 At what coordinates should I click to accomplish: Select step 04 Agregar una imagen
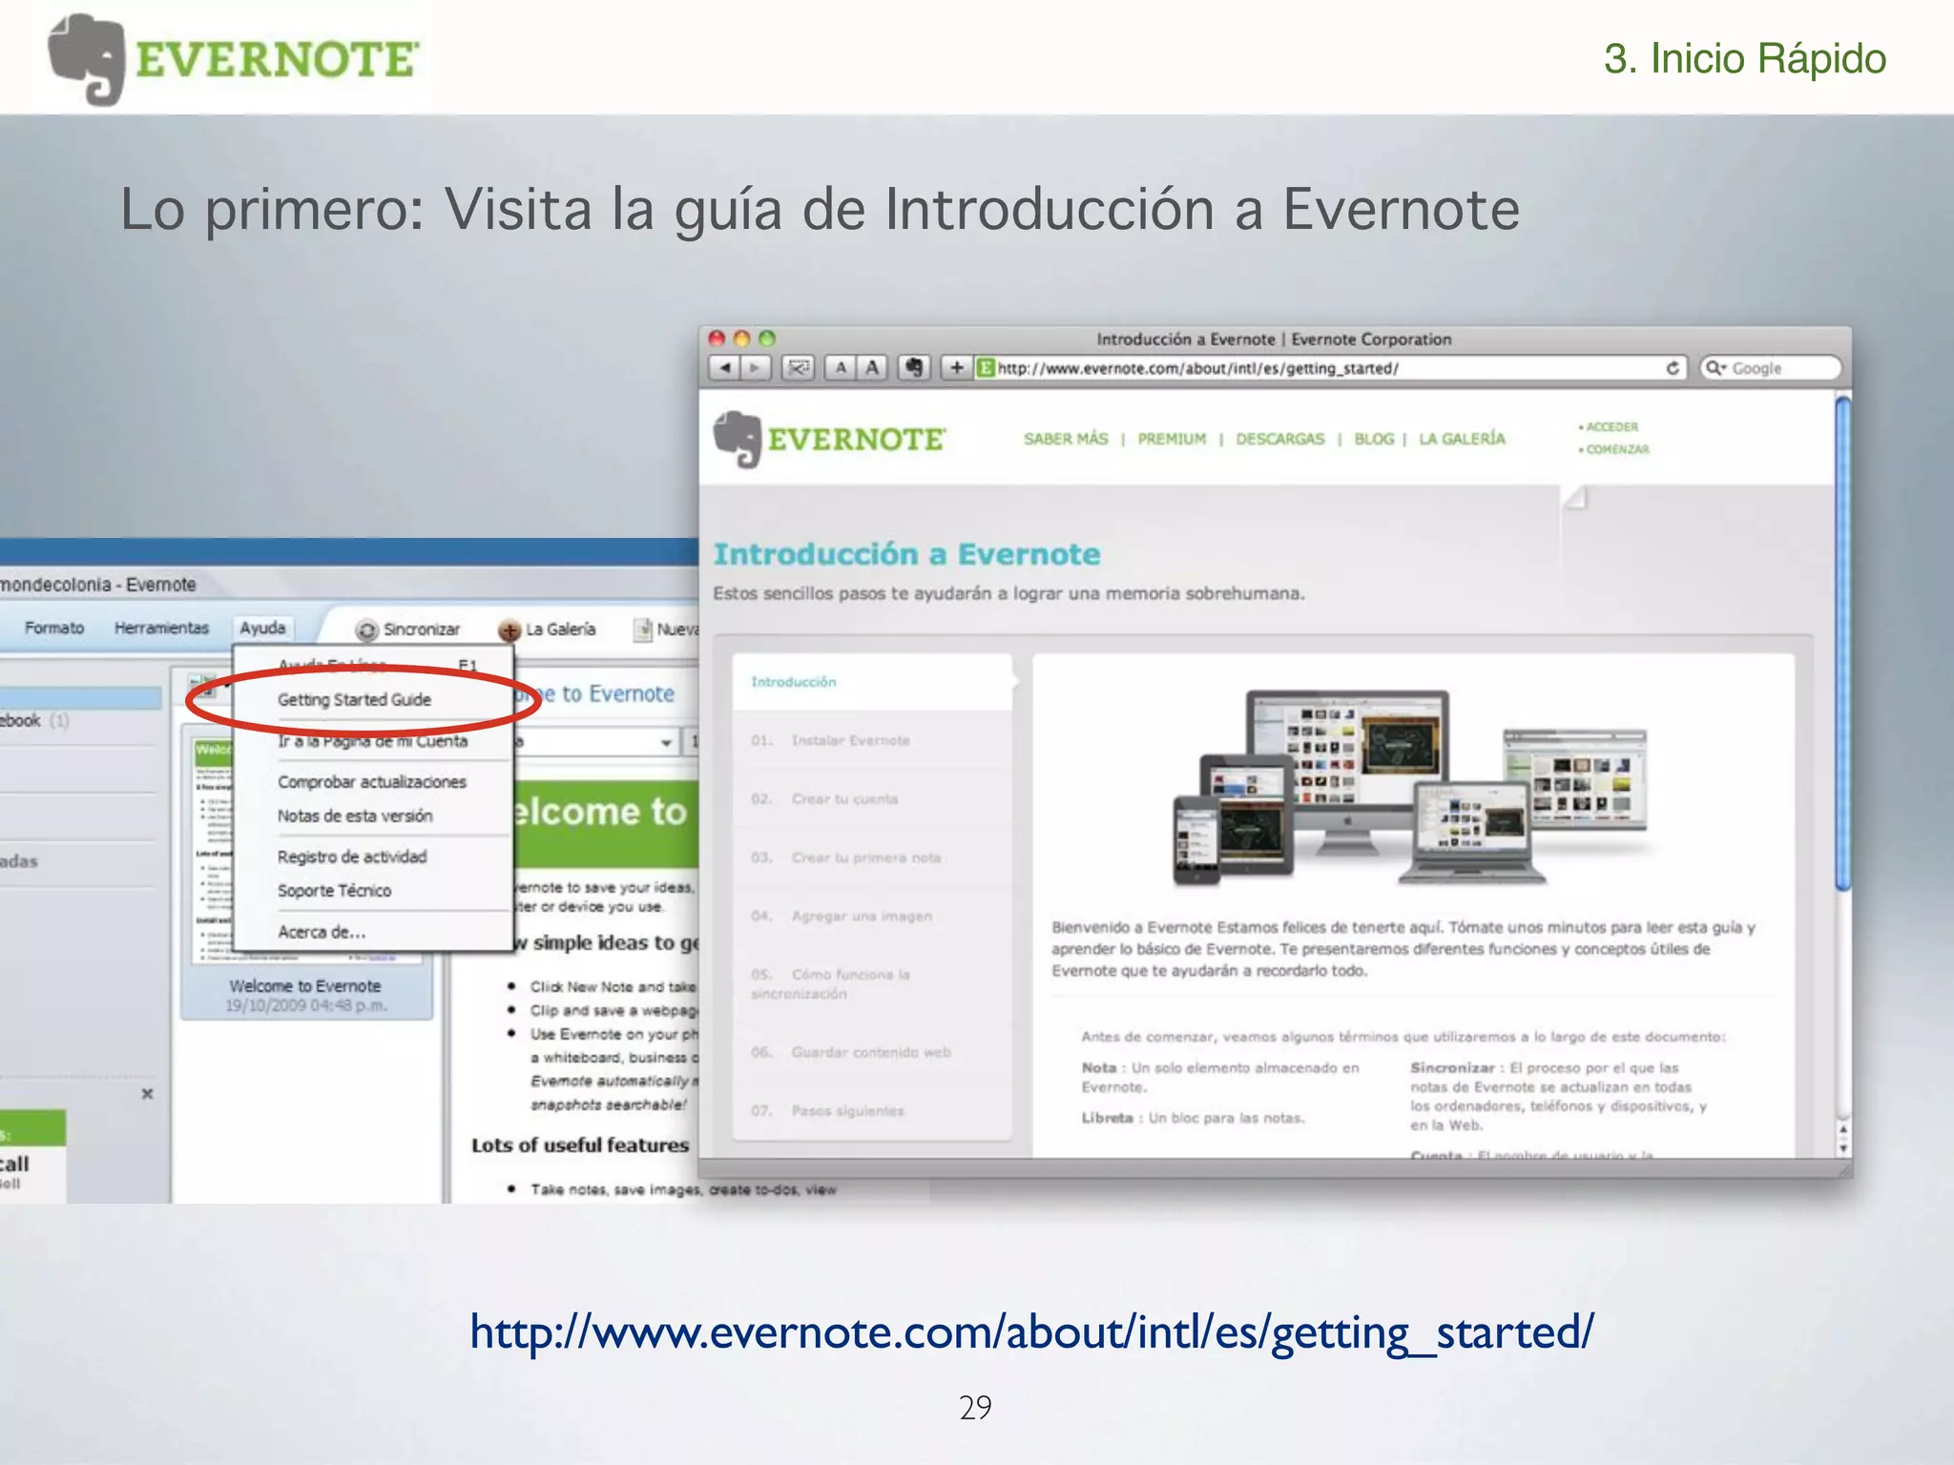click(872, 916)
